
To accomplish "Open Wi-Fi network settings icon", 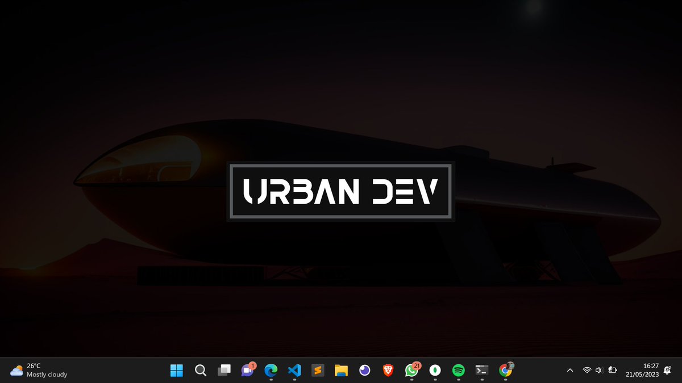I will click(x=587, y=371).
